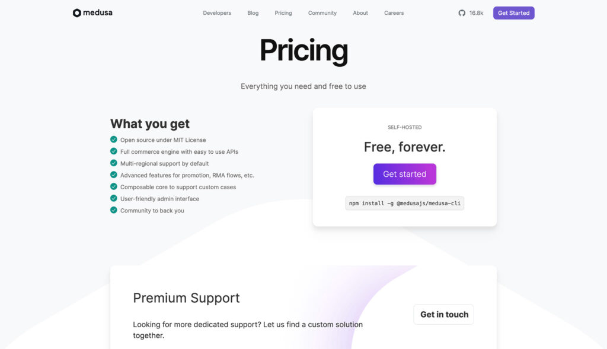Click checkmark beside Open source under MIT License
Image resolution: width=607 pixels, height=349 pixels.
114,140
